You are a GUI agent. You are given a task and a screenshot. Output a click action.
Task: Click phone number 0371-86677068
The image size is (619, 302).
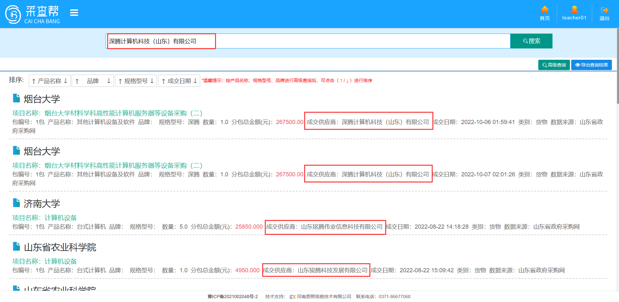pos(395,297)
